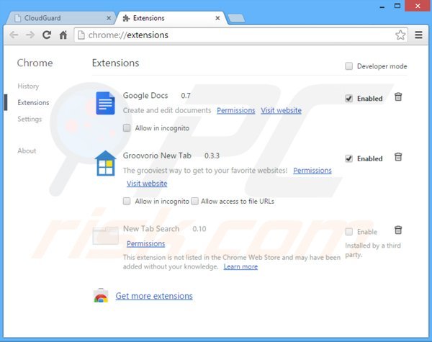Click the Groovorio New Tab extension name

pyautogui.click(x=157, y=156)
